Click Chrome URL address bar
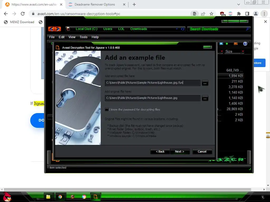The image size is (270, 202). click(x=110, y=14)
